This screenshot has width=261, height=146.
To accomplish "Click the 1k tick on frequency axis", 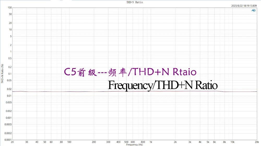I will click(151, 142).
